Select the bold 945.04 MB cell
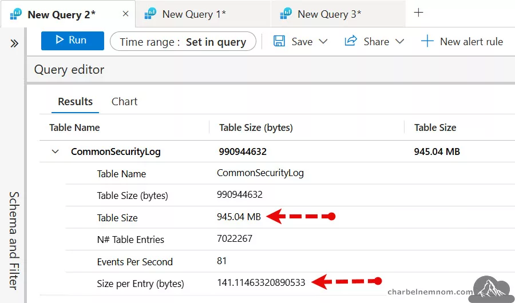The width and height of the screenshot is (515, 303). click(437, 151)
